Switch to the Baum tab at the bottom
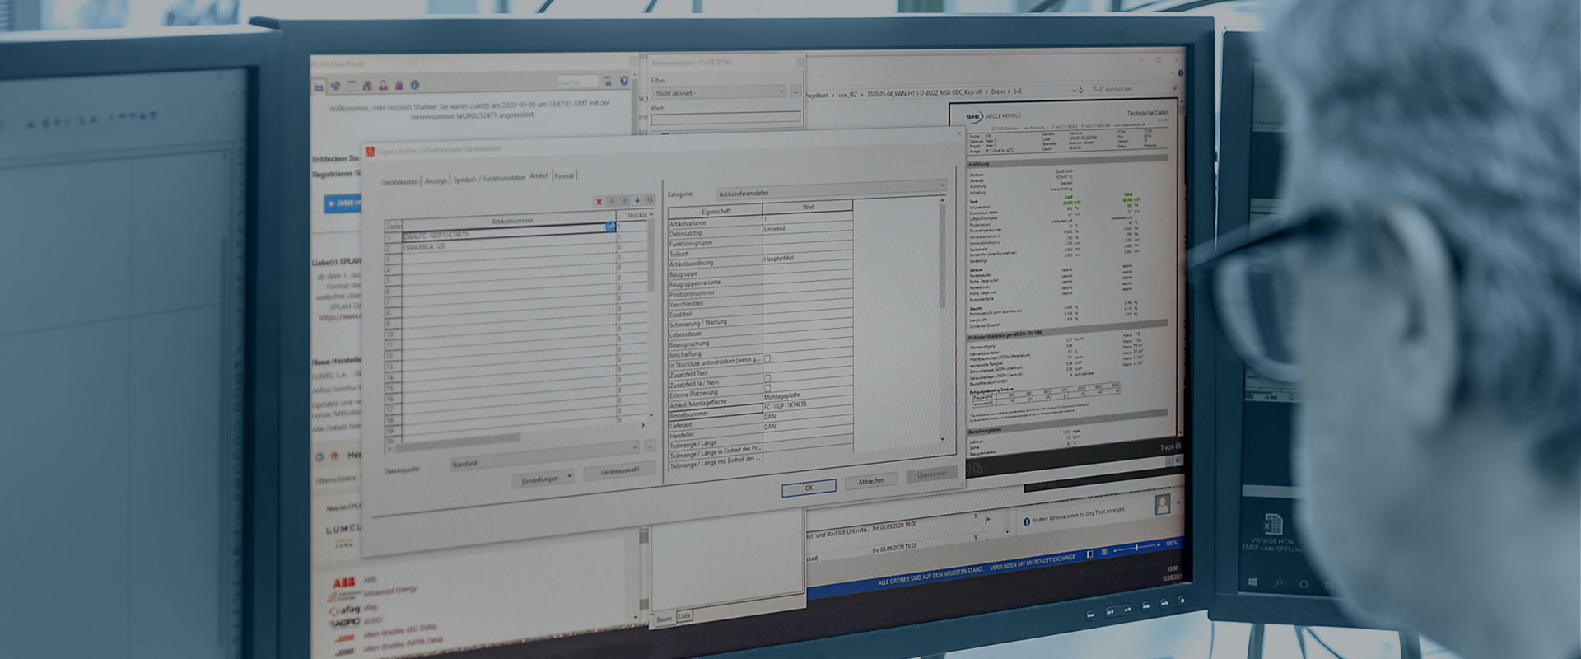Image resolution: width=1581 pixels, height=659 pixels. 664,618
